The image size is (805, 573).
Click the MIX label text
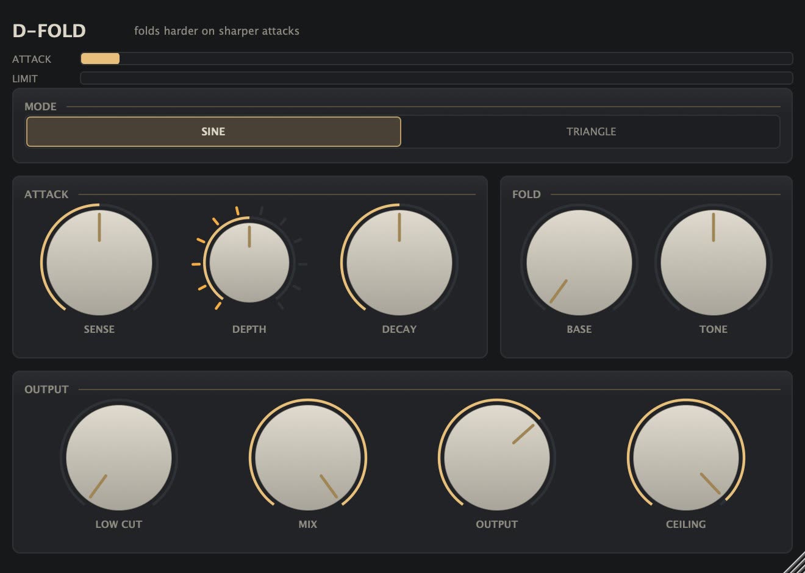tap(308, 524)
